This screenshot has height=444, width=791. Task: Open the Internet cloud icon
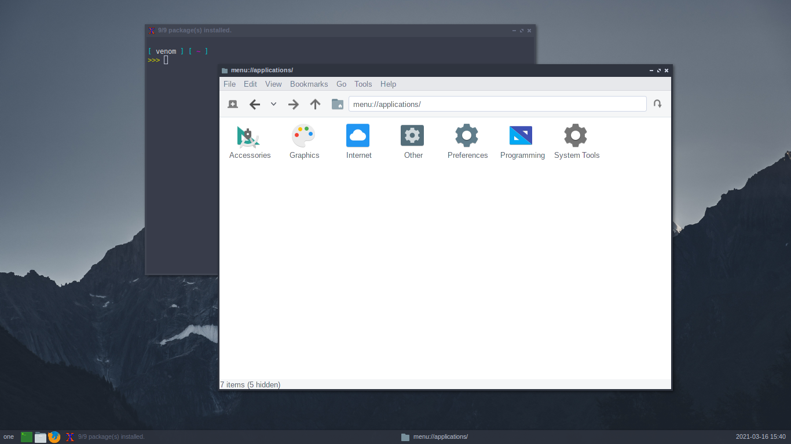pyautogui.click(x=358, y=136)
